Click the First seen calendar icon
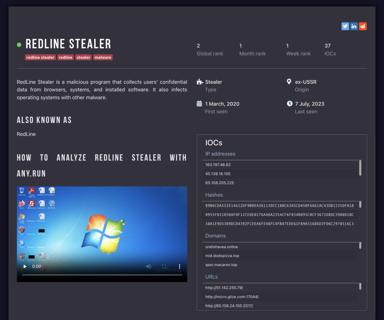Image resolution: width=384 pixels, height=320 pixels. coord(199,104)
